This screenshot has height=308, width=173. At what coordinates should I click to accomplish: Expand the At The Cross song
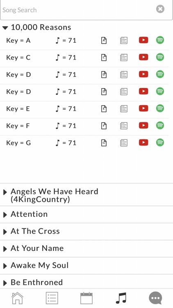tap(86, 231)
